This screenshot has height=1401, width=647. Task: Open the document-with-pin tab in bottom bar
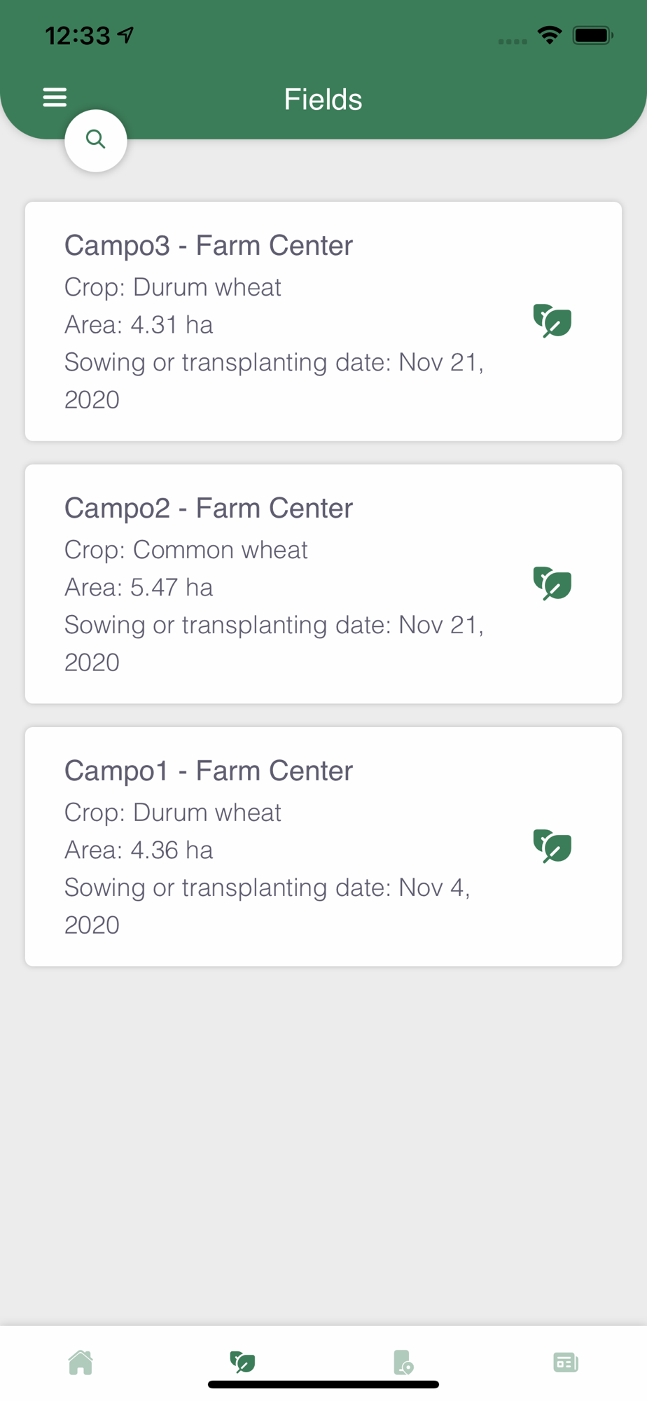pos(403,1362)
